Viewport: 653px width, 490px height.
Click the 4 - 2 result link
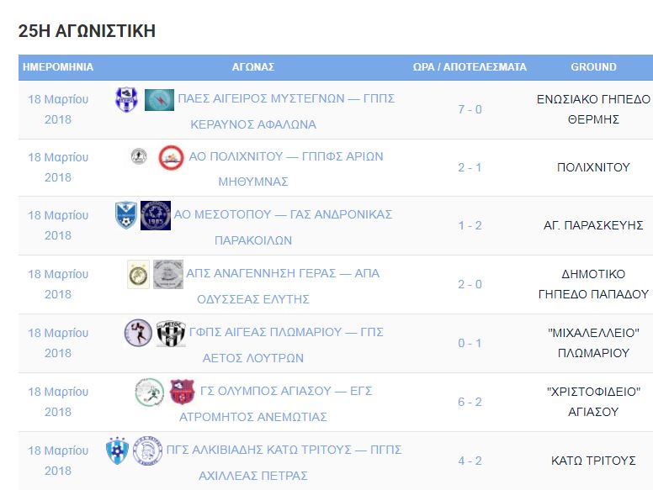(x=470, y=461)
